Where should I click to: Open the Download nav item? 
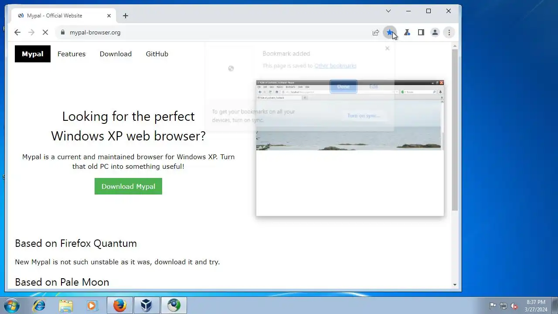(x=116, y=54)
